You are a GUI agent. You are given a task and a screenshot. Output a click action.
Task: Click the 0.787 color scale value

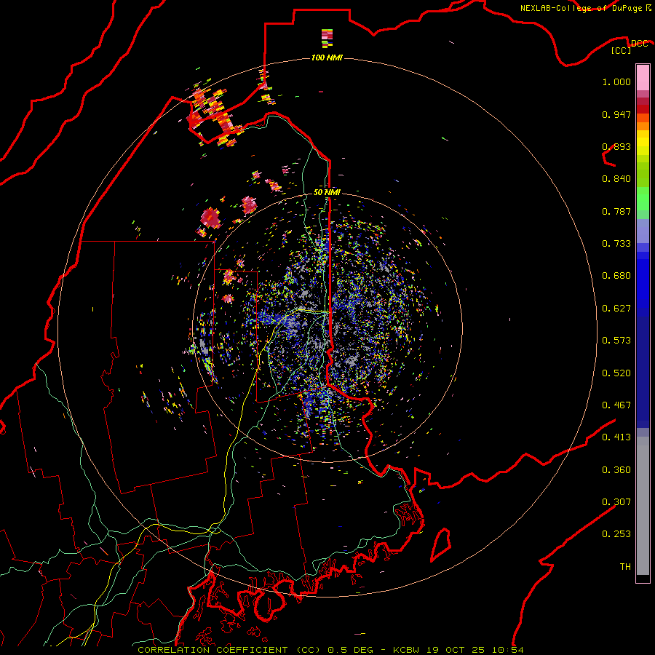[x=616, y=211]
